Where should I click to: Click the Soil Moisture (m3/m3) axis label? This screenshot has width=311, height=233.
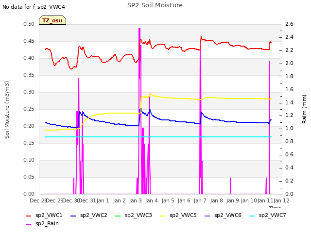7,110
